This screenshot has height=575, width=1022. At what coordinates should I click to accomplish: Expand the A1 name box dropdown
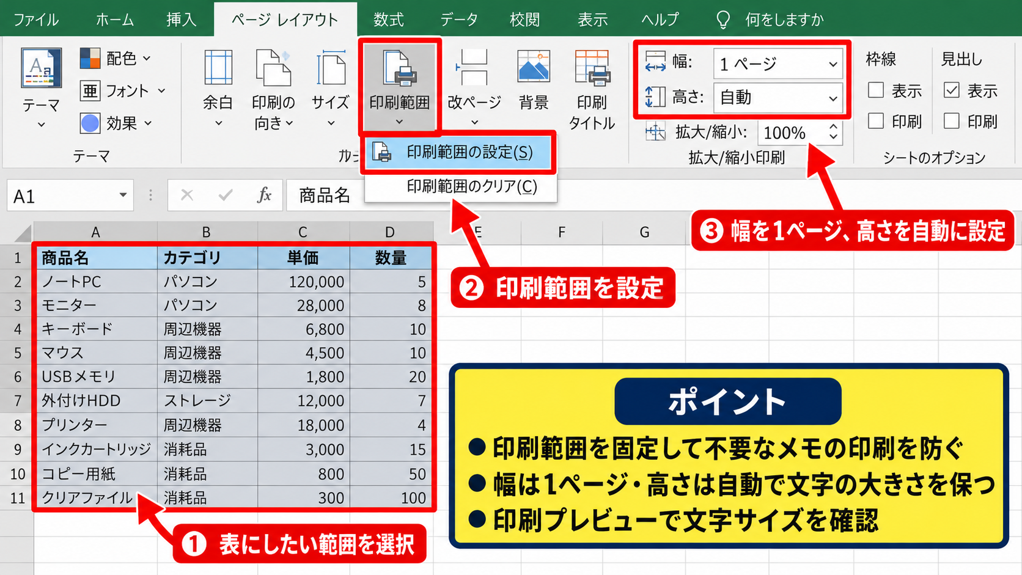pyautogui.click(x=123, y=196)
